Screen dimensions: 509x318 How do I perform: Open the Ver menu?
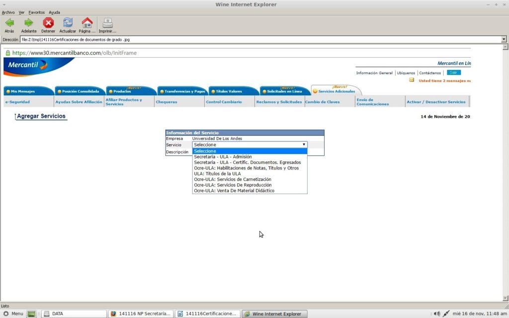point(21,12)
